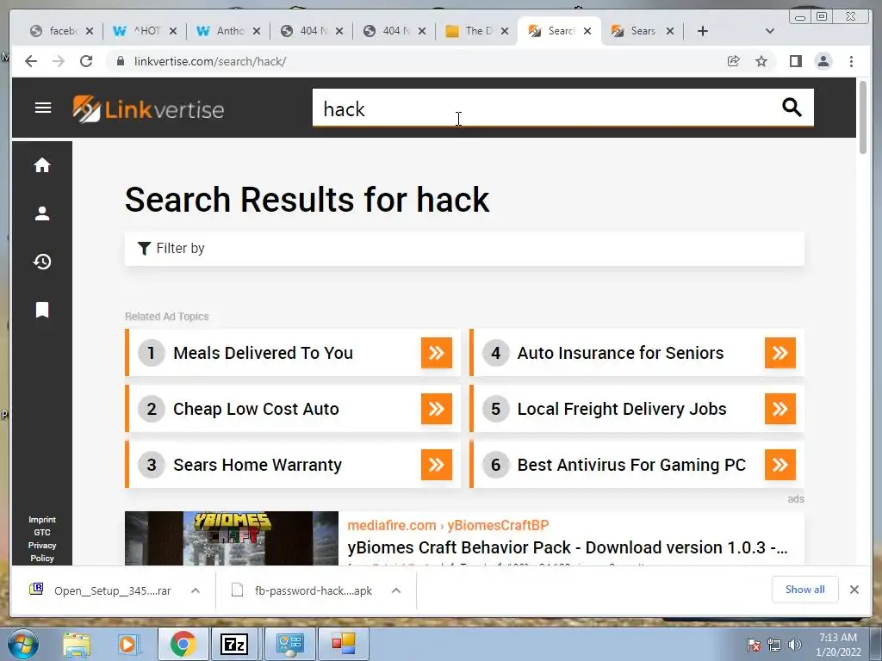
Task: Expand fb-password-hack apk download options
Action: point(396,590)
